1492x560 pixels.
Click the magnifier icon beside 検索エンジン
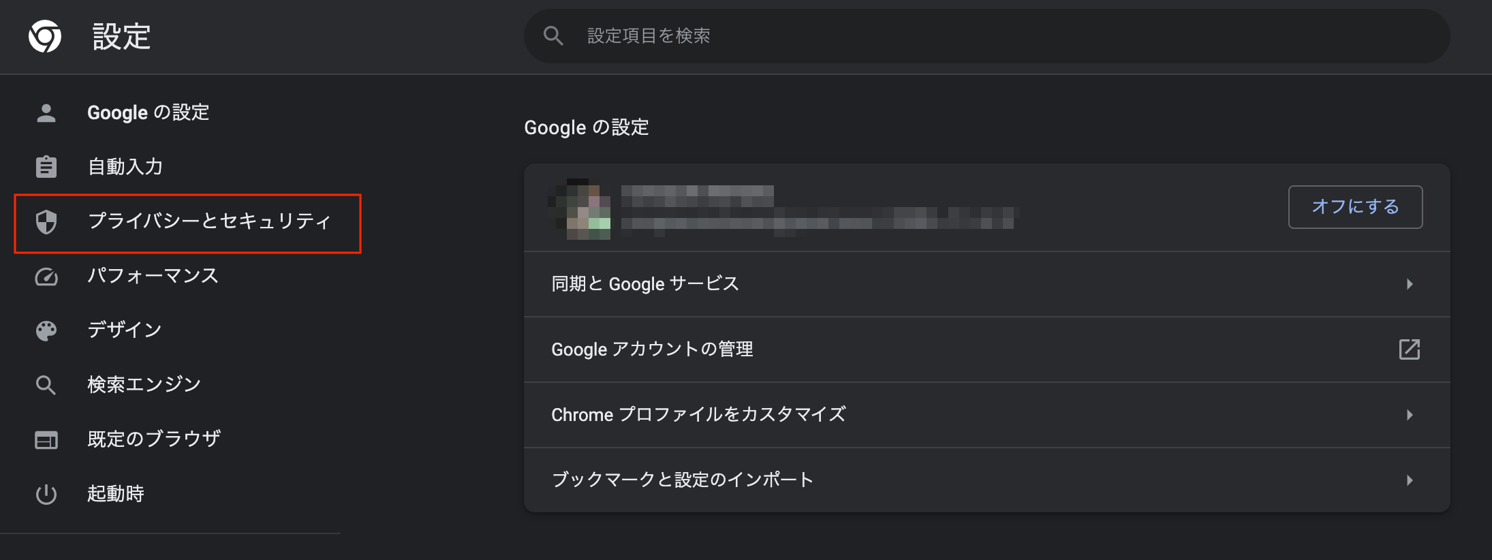tap(46, 385)
